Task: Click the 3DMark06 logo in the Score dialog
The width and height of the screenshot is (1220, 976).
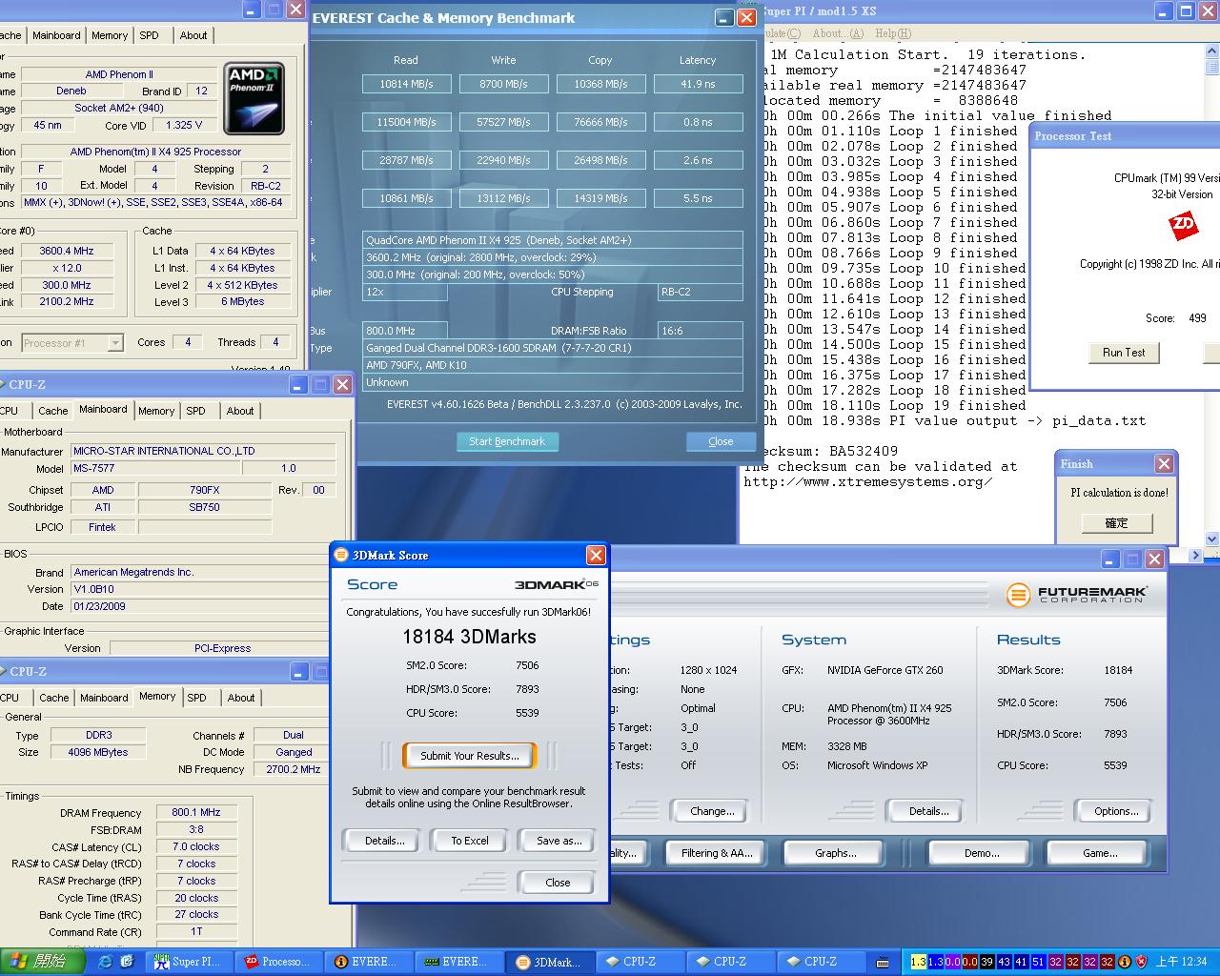Action: tap(557, 584)
